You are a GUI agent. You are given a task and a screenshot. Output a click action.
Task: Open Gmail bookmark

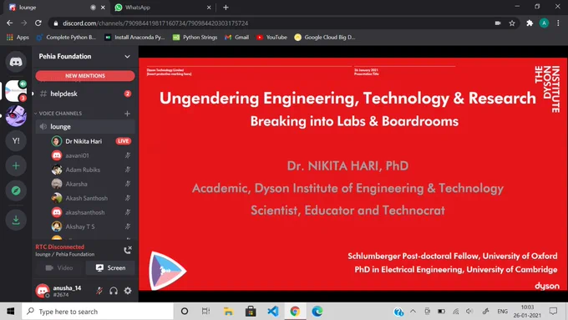[x=236, y=38]
